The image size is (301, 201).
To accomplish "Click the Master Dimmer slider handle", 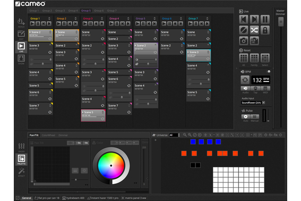I will pyautogui.click(x=281, y=22).
